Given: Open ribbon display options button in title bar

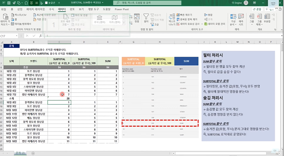Looking at the screenshot, I should pos(255,3).
